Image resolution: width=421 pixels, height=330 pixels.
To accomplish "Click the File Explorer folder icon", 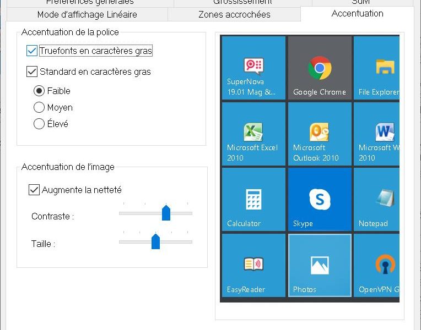I will [385, 67].
